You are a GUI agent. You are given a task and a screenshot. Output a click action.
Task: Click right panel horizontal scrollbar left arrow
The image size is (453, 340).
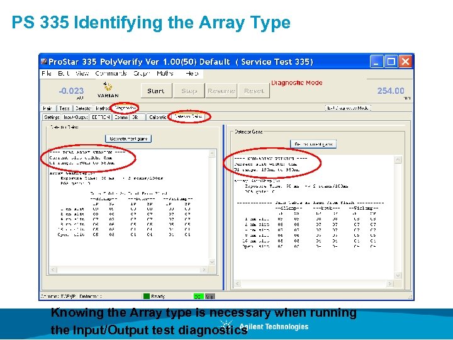click(237, 283)
